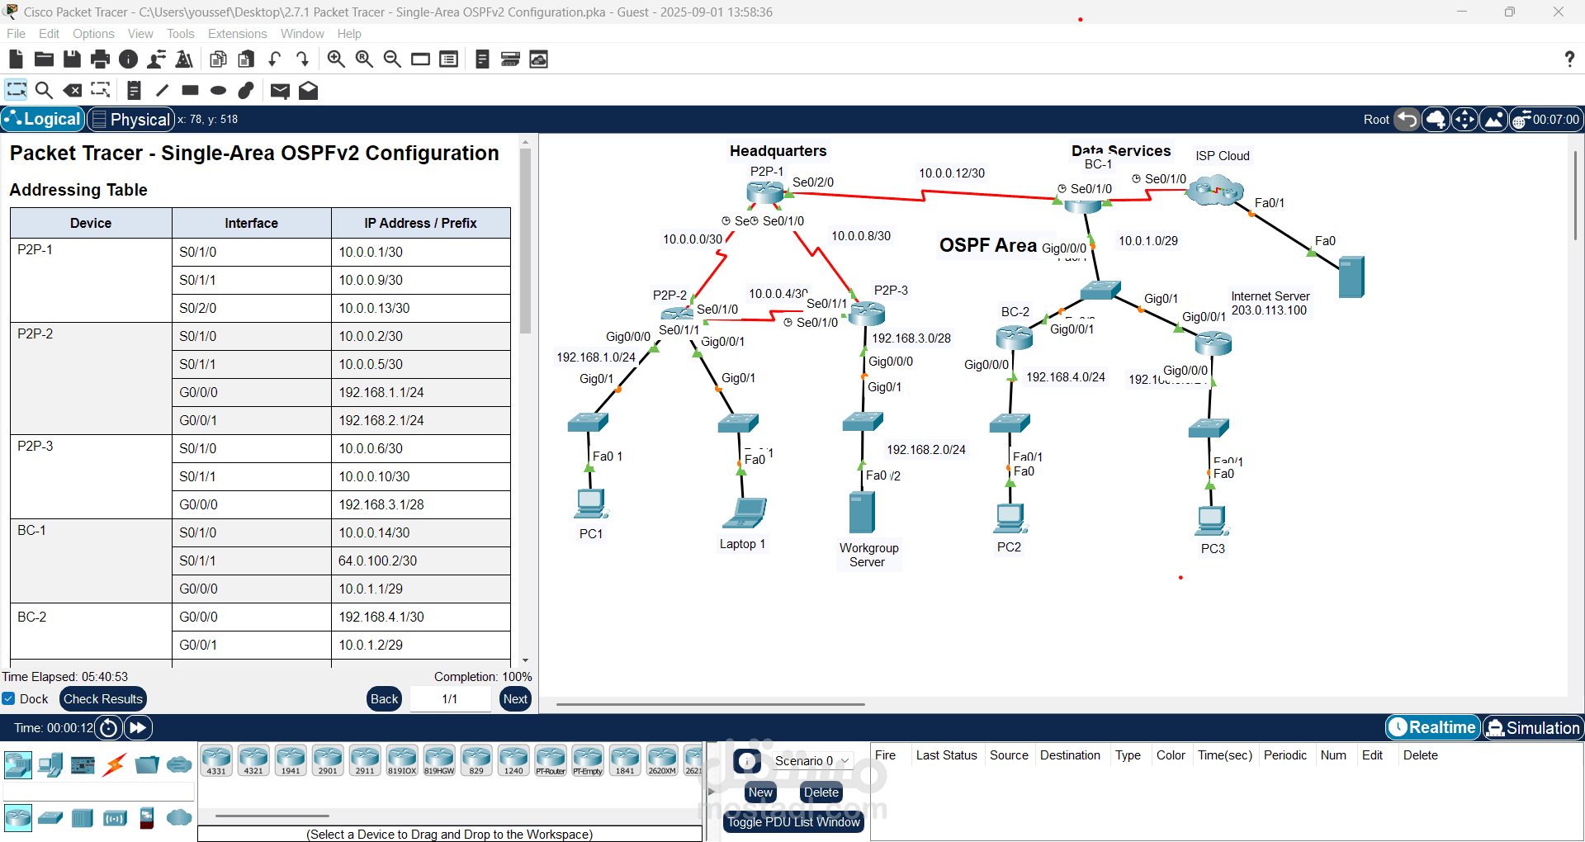The width and height of the screenshot is (1585, 842).
Task: Click the Back button
Action: 384,698
